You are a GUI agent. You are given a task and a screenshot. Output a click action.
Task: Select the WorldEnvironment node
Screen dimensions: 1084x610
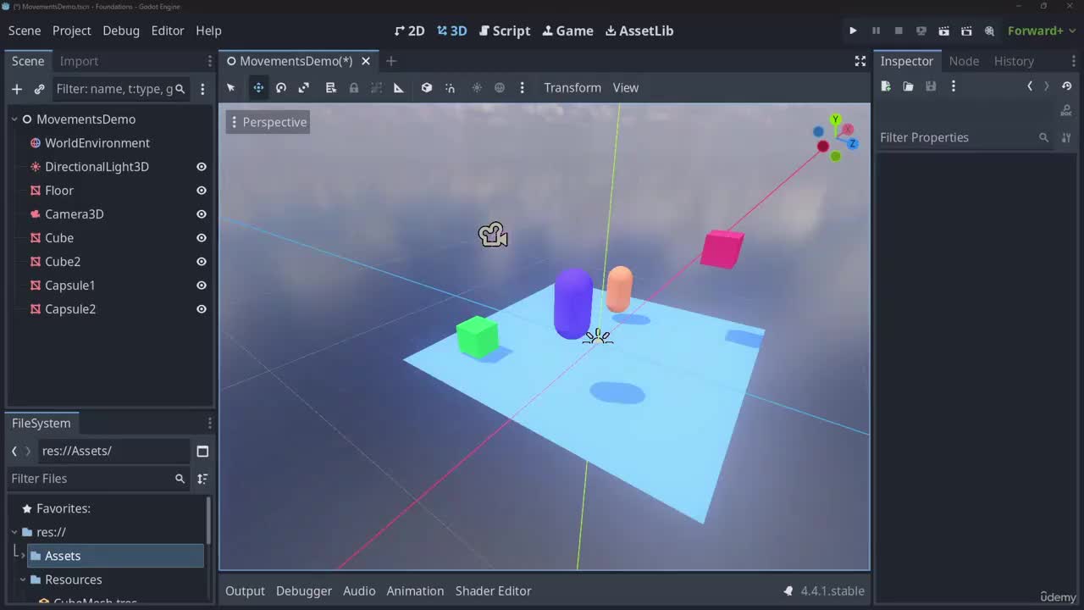point(97,143)
